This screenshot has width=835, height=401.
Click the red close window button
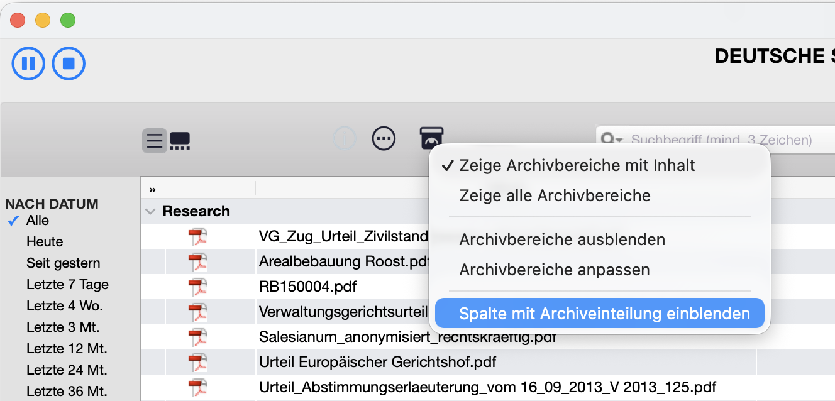click(x=18, y=20)
